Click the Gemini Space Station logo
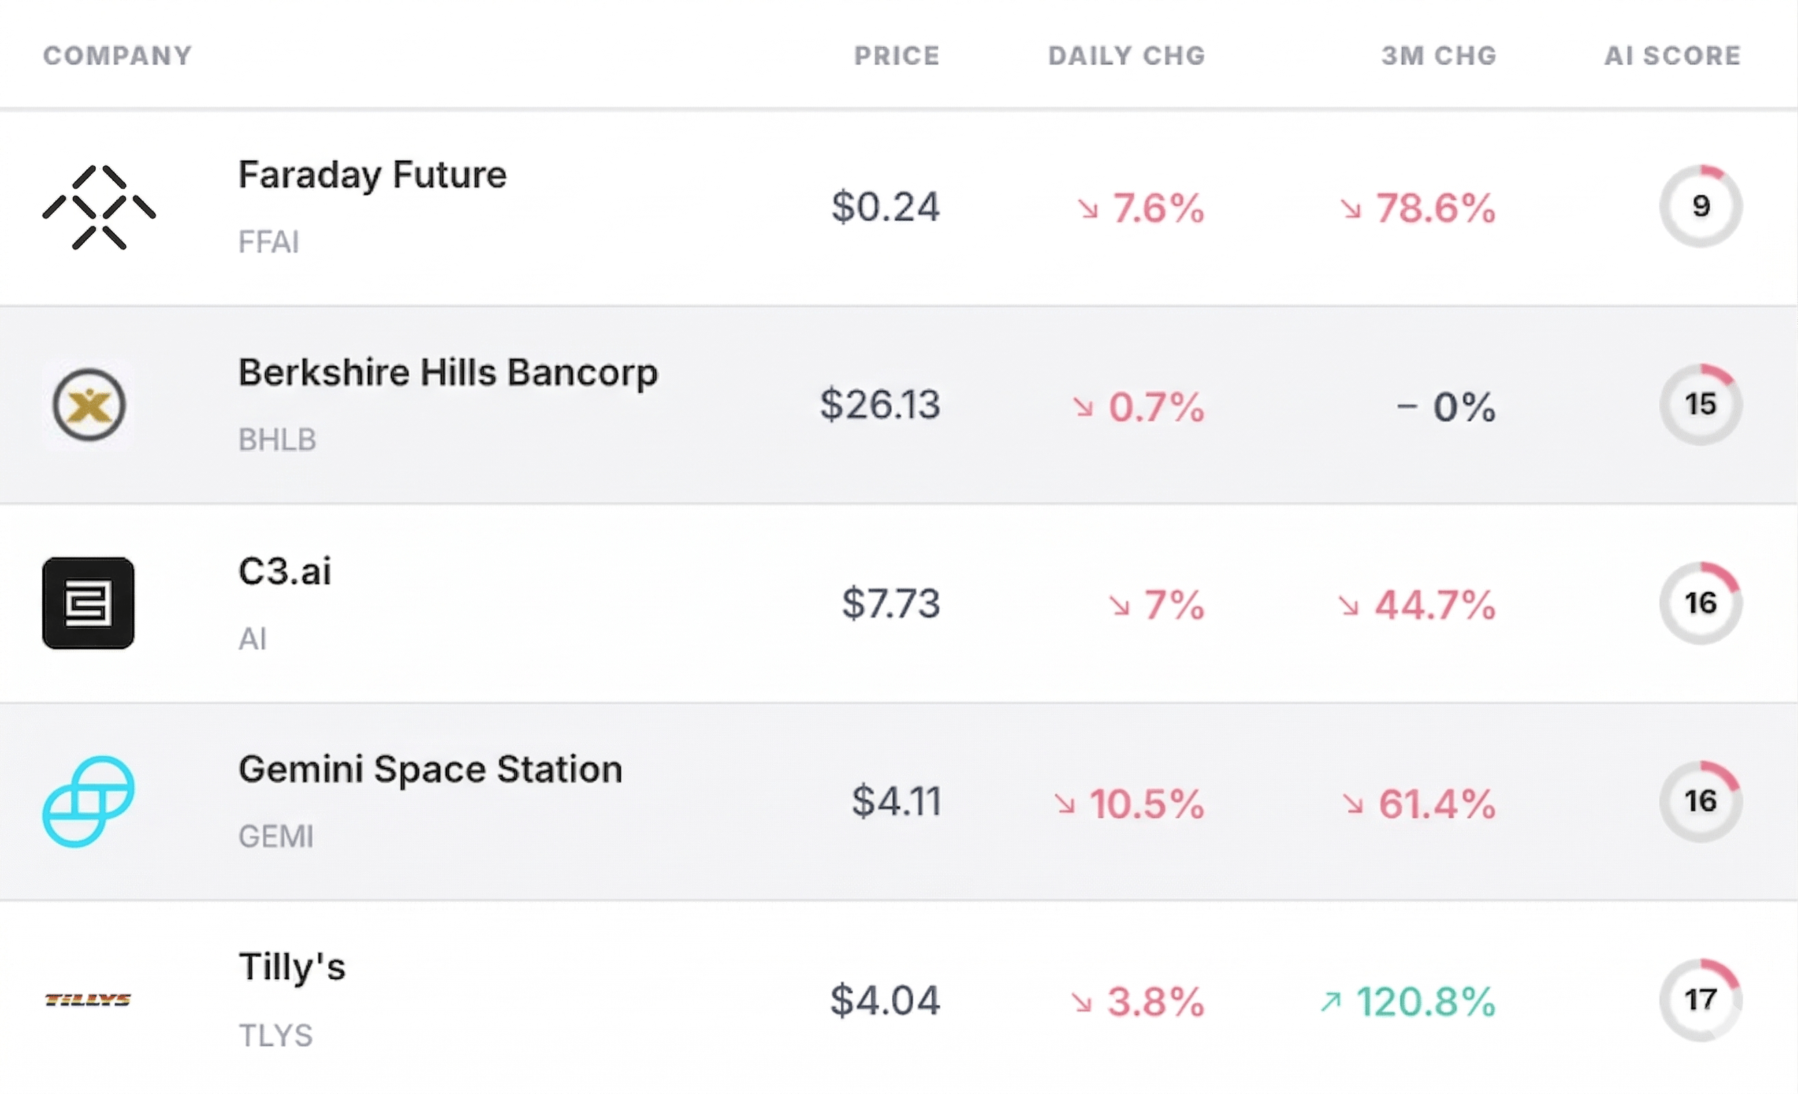1798x1094 pixels. coord(88,801)
